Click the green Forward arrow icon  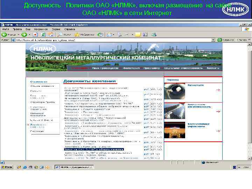click(24, 35)
